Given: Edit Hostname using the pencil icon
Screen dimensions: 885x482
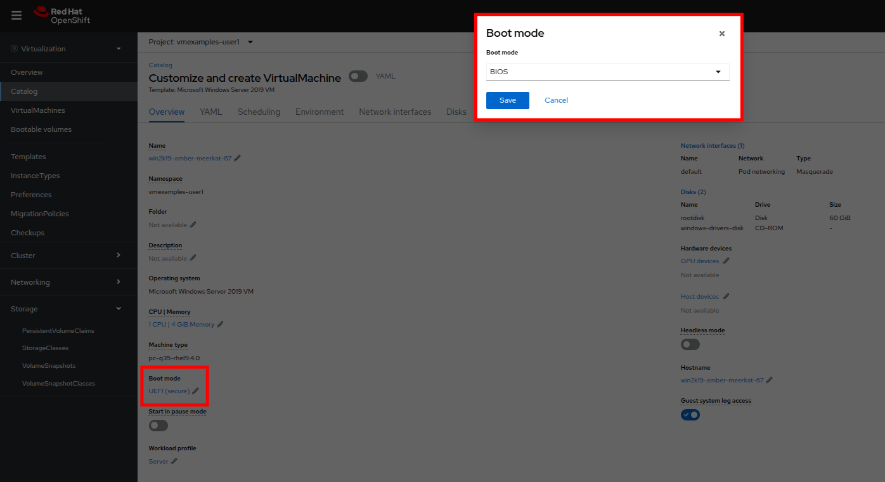Looking at the screenshot, I should coord(769,381).
